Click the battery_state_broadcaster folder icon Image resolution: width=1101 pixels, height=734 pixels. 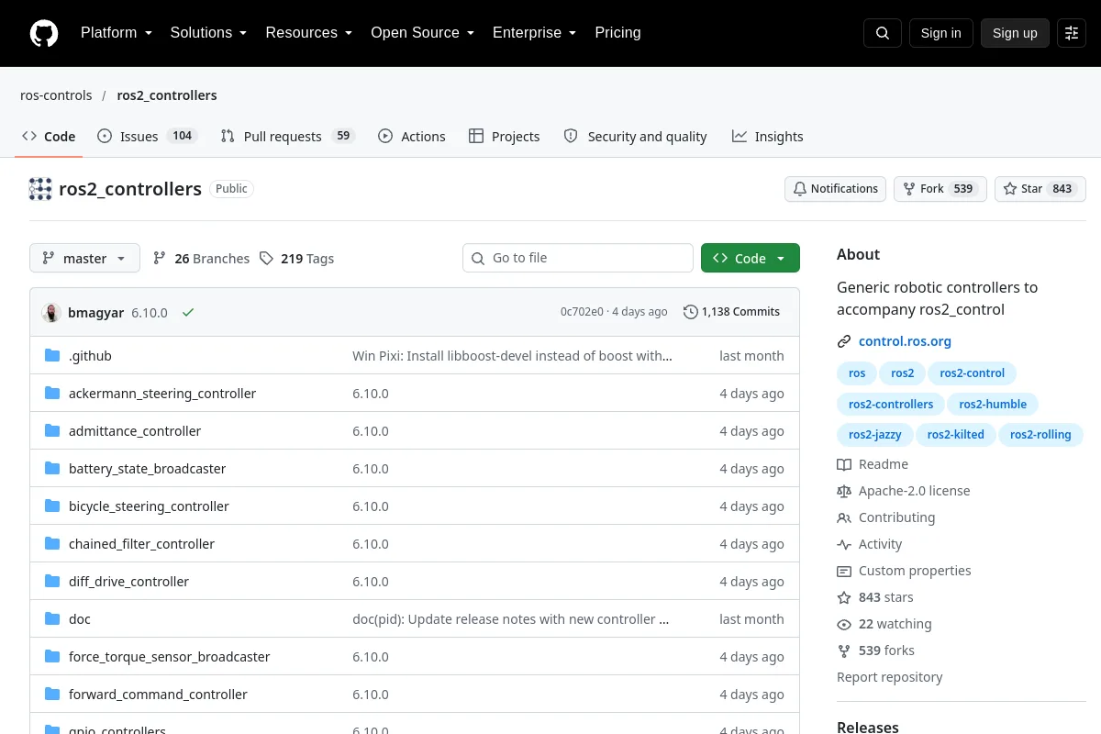[x=52, y=469]
